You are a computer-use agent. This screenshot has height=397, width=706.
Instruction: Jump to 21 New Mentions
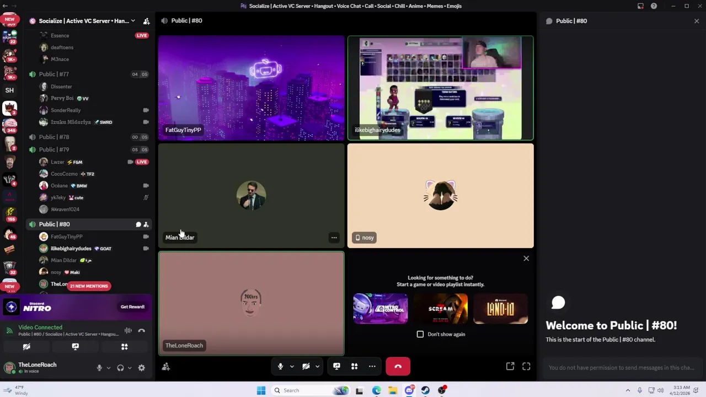[x=89, y=286]
